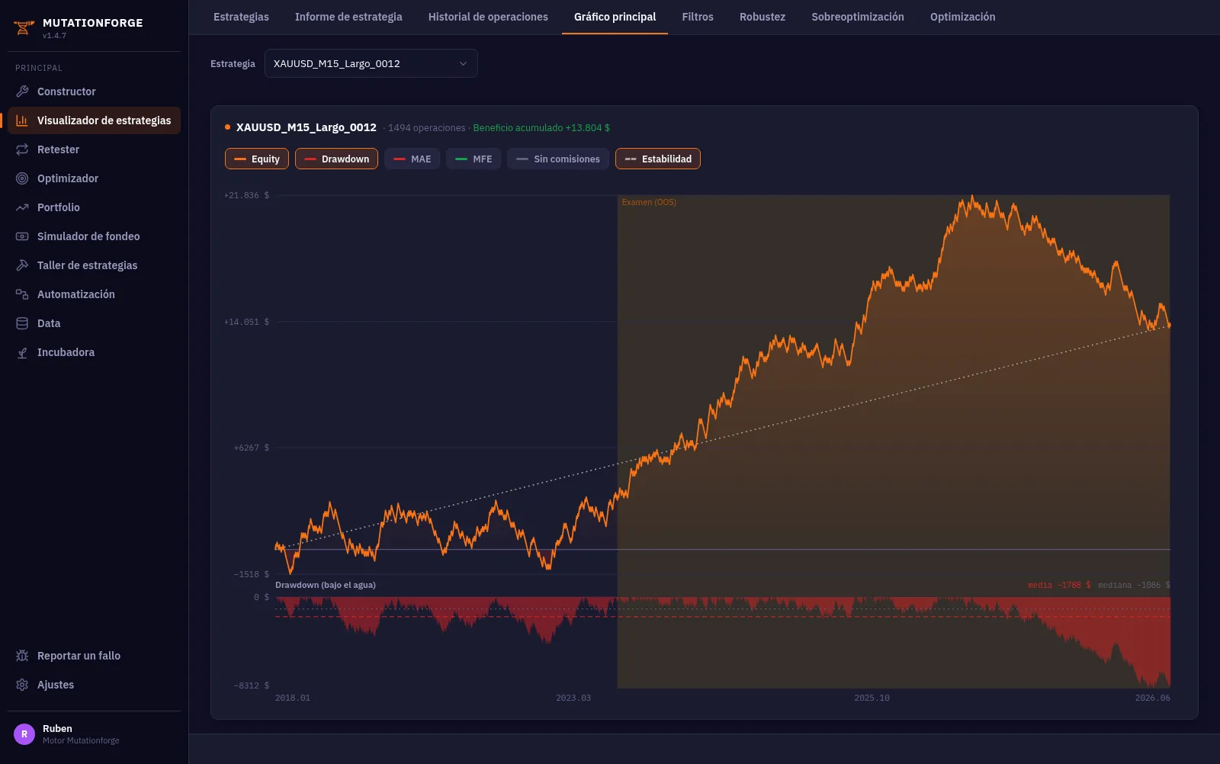Show the Sin comisiones curve
The height and width of the screenshot is (764, 1220).
[558, 159]
